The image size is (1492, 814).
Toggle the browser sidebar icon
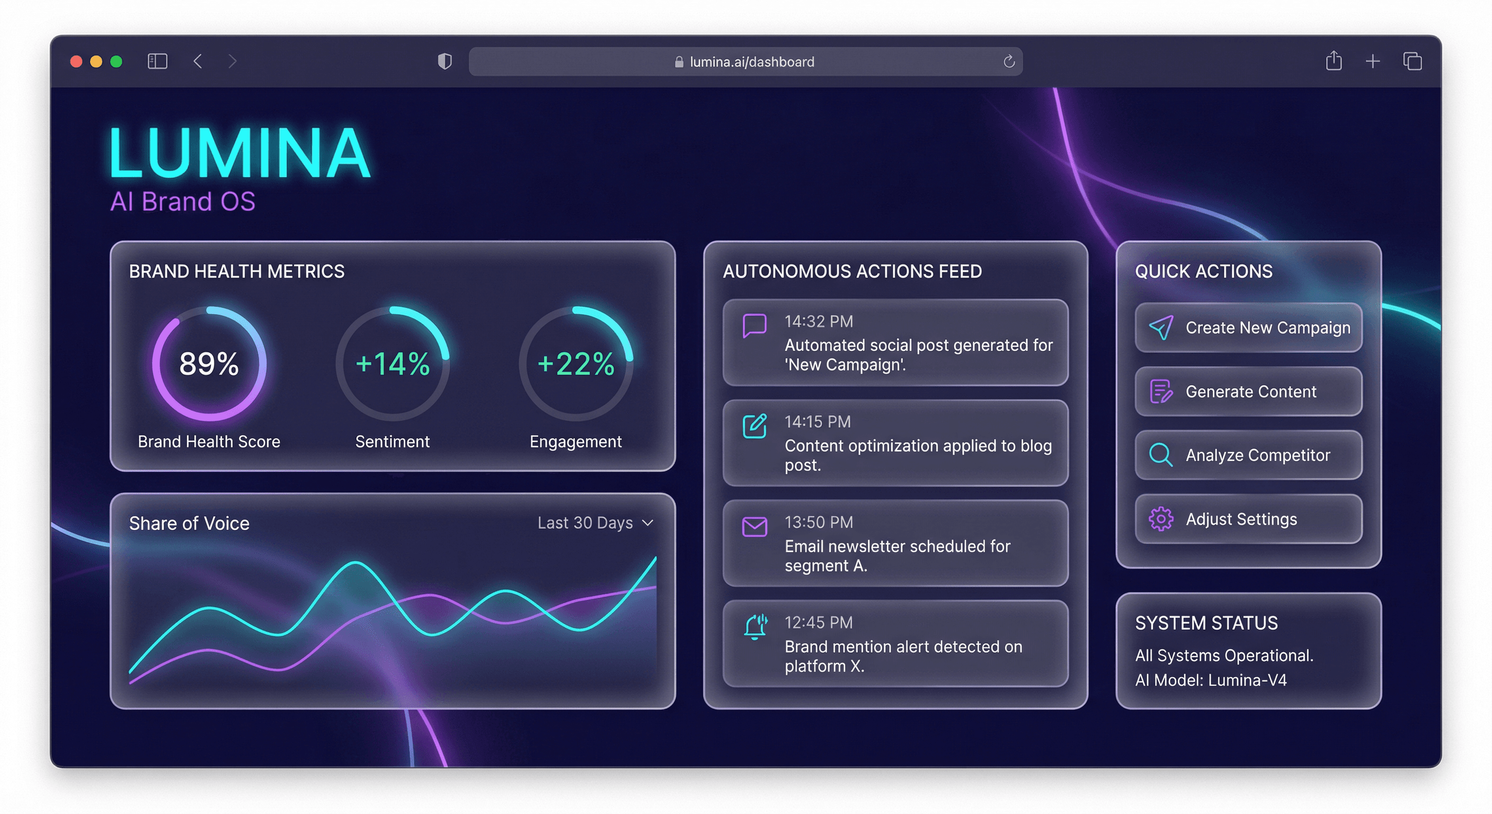tap(157, 61)
